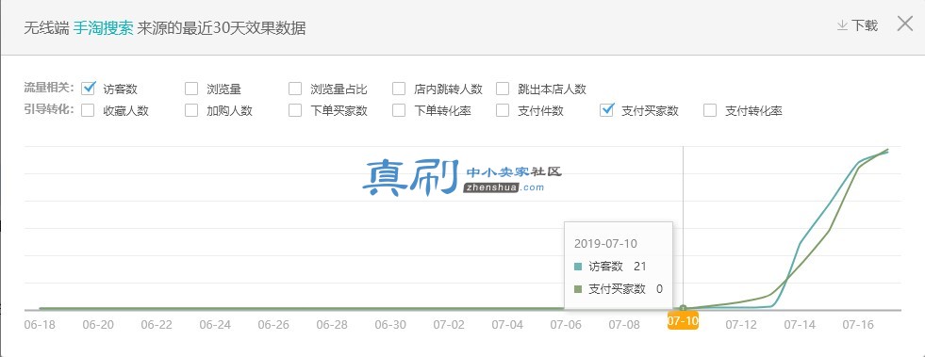
Task: Enable the 浏览量 checkbox
Action: (x=191, y=89)
